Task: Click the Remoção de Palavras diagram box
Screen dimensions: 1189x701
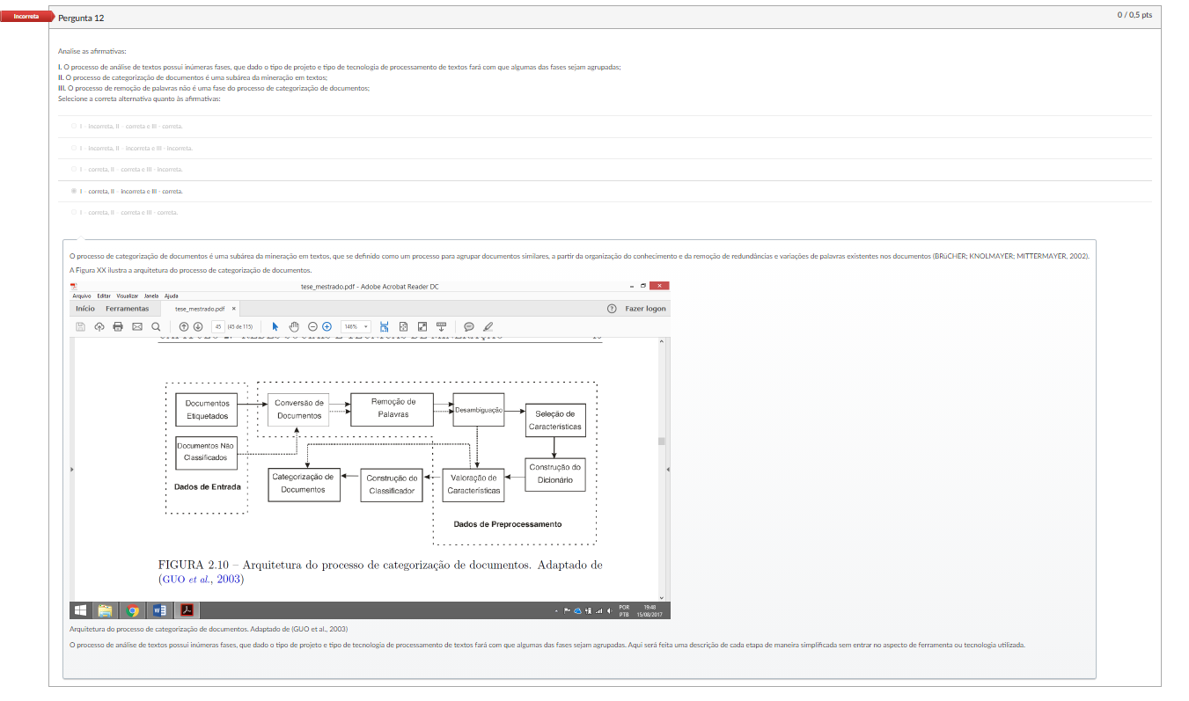Action: 392,409
